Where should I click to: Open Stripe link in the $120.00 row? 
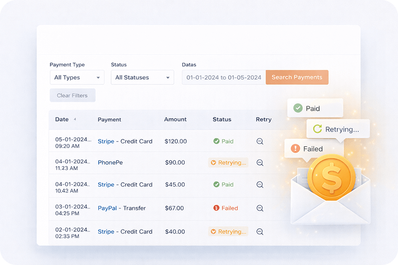pos(106,141)
